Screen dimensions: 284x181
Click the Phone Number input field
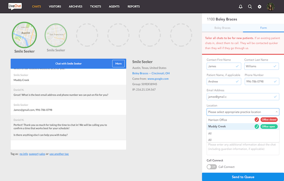tap(262, 81)
